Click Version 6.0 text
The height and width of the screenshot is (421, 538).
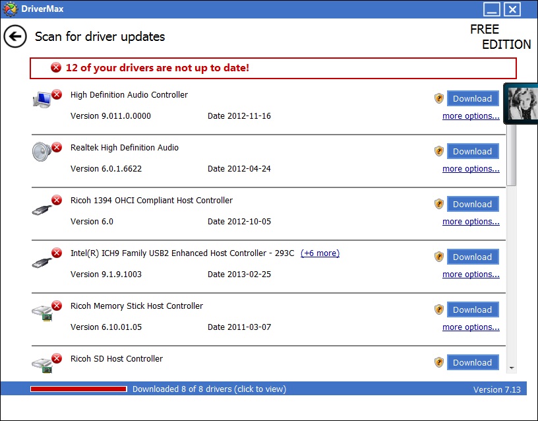pos(92,222)
